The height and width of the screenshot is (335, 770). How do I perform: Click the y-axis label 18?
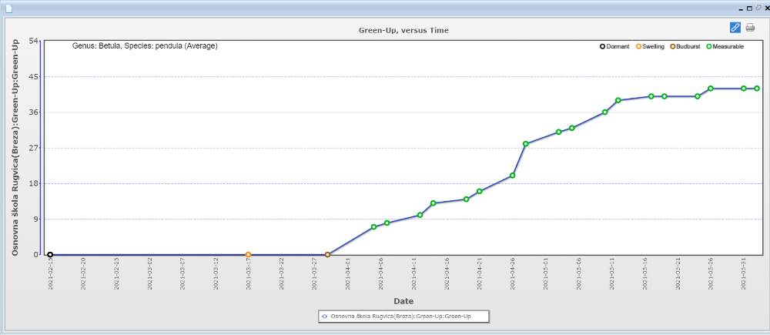click(x=33, y=183)
